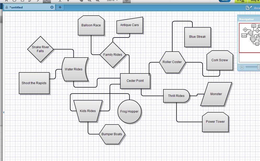Select the *untitled tab
The width and height of the screenshot is (260, 161).
tap(29, 7)
